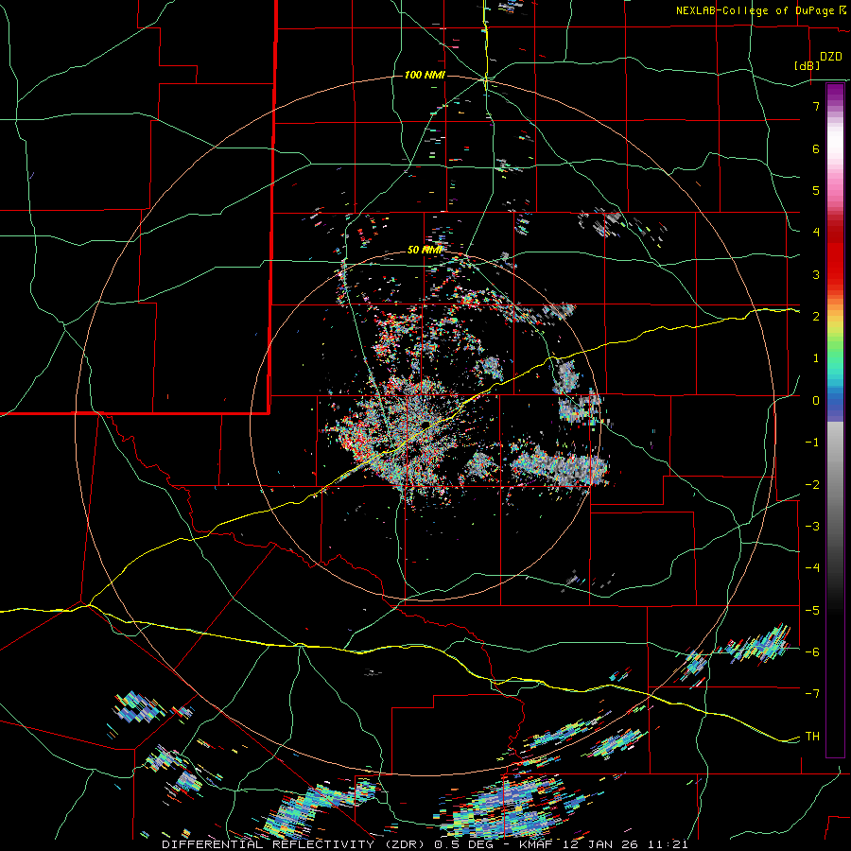Viewport: 851px width, 851px height.
Task: Click the -5 value on the dB scale
Action: coord(812,611)
